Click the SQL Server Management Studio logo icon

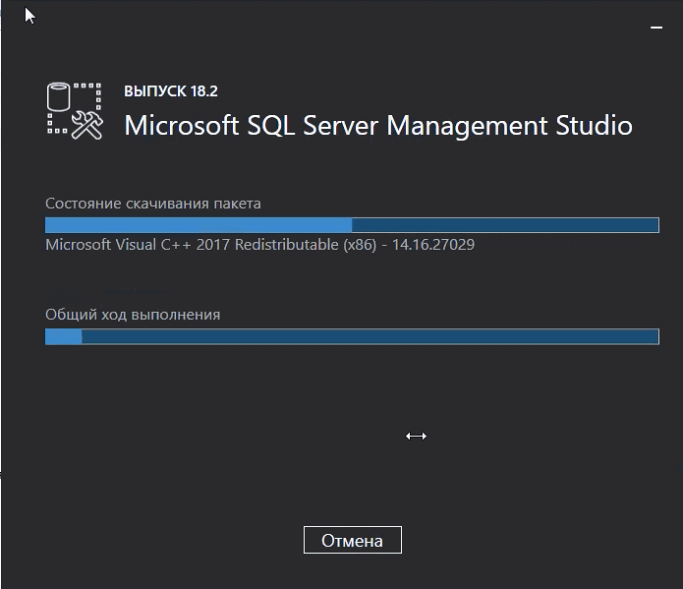point(76,109)
